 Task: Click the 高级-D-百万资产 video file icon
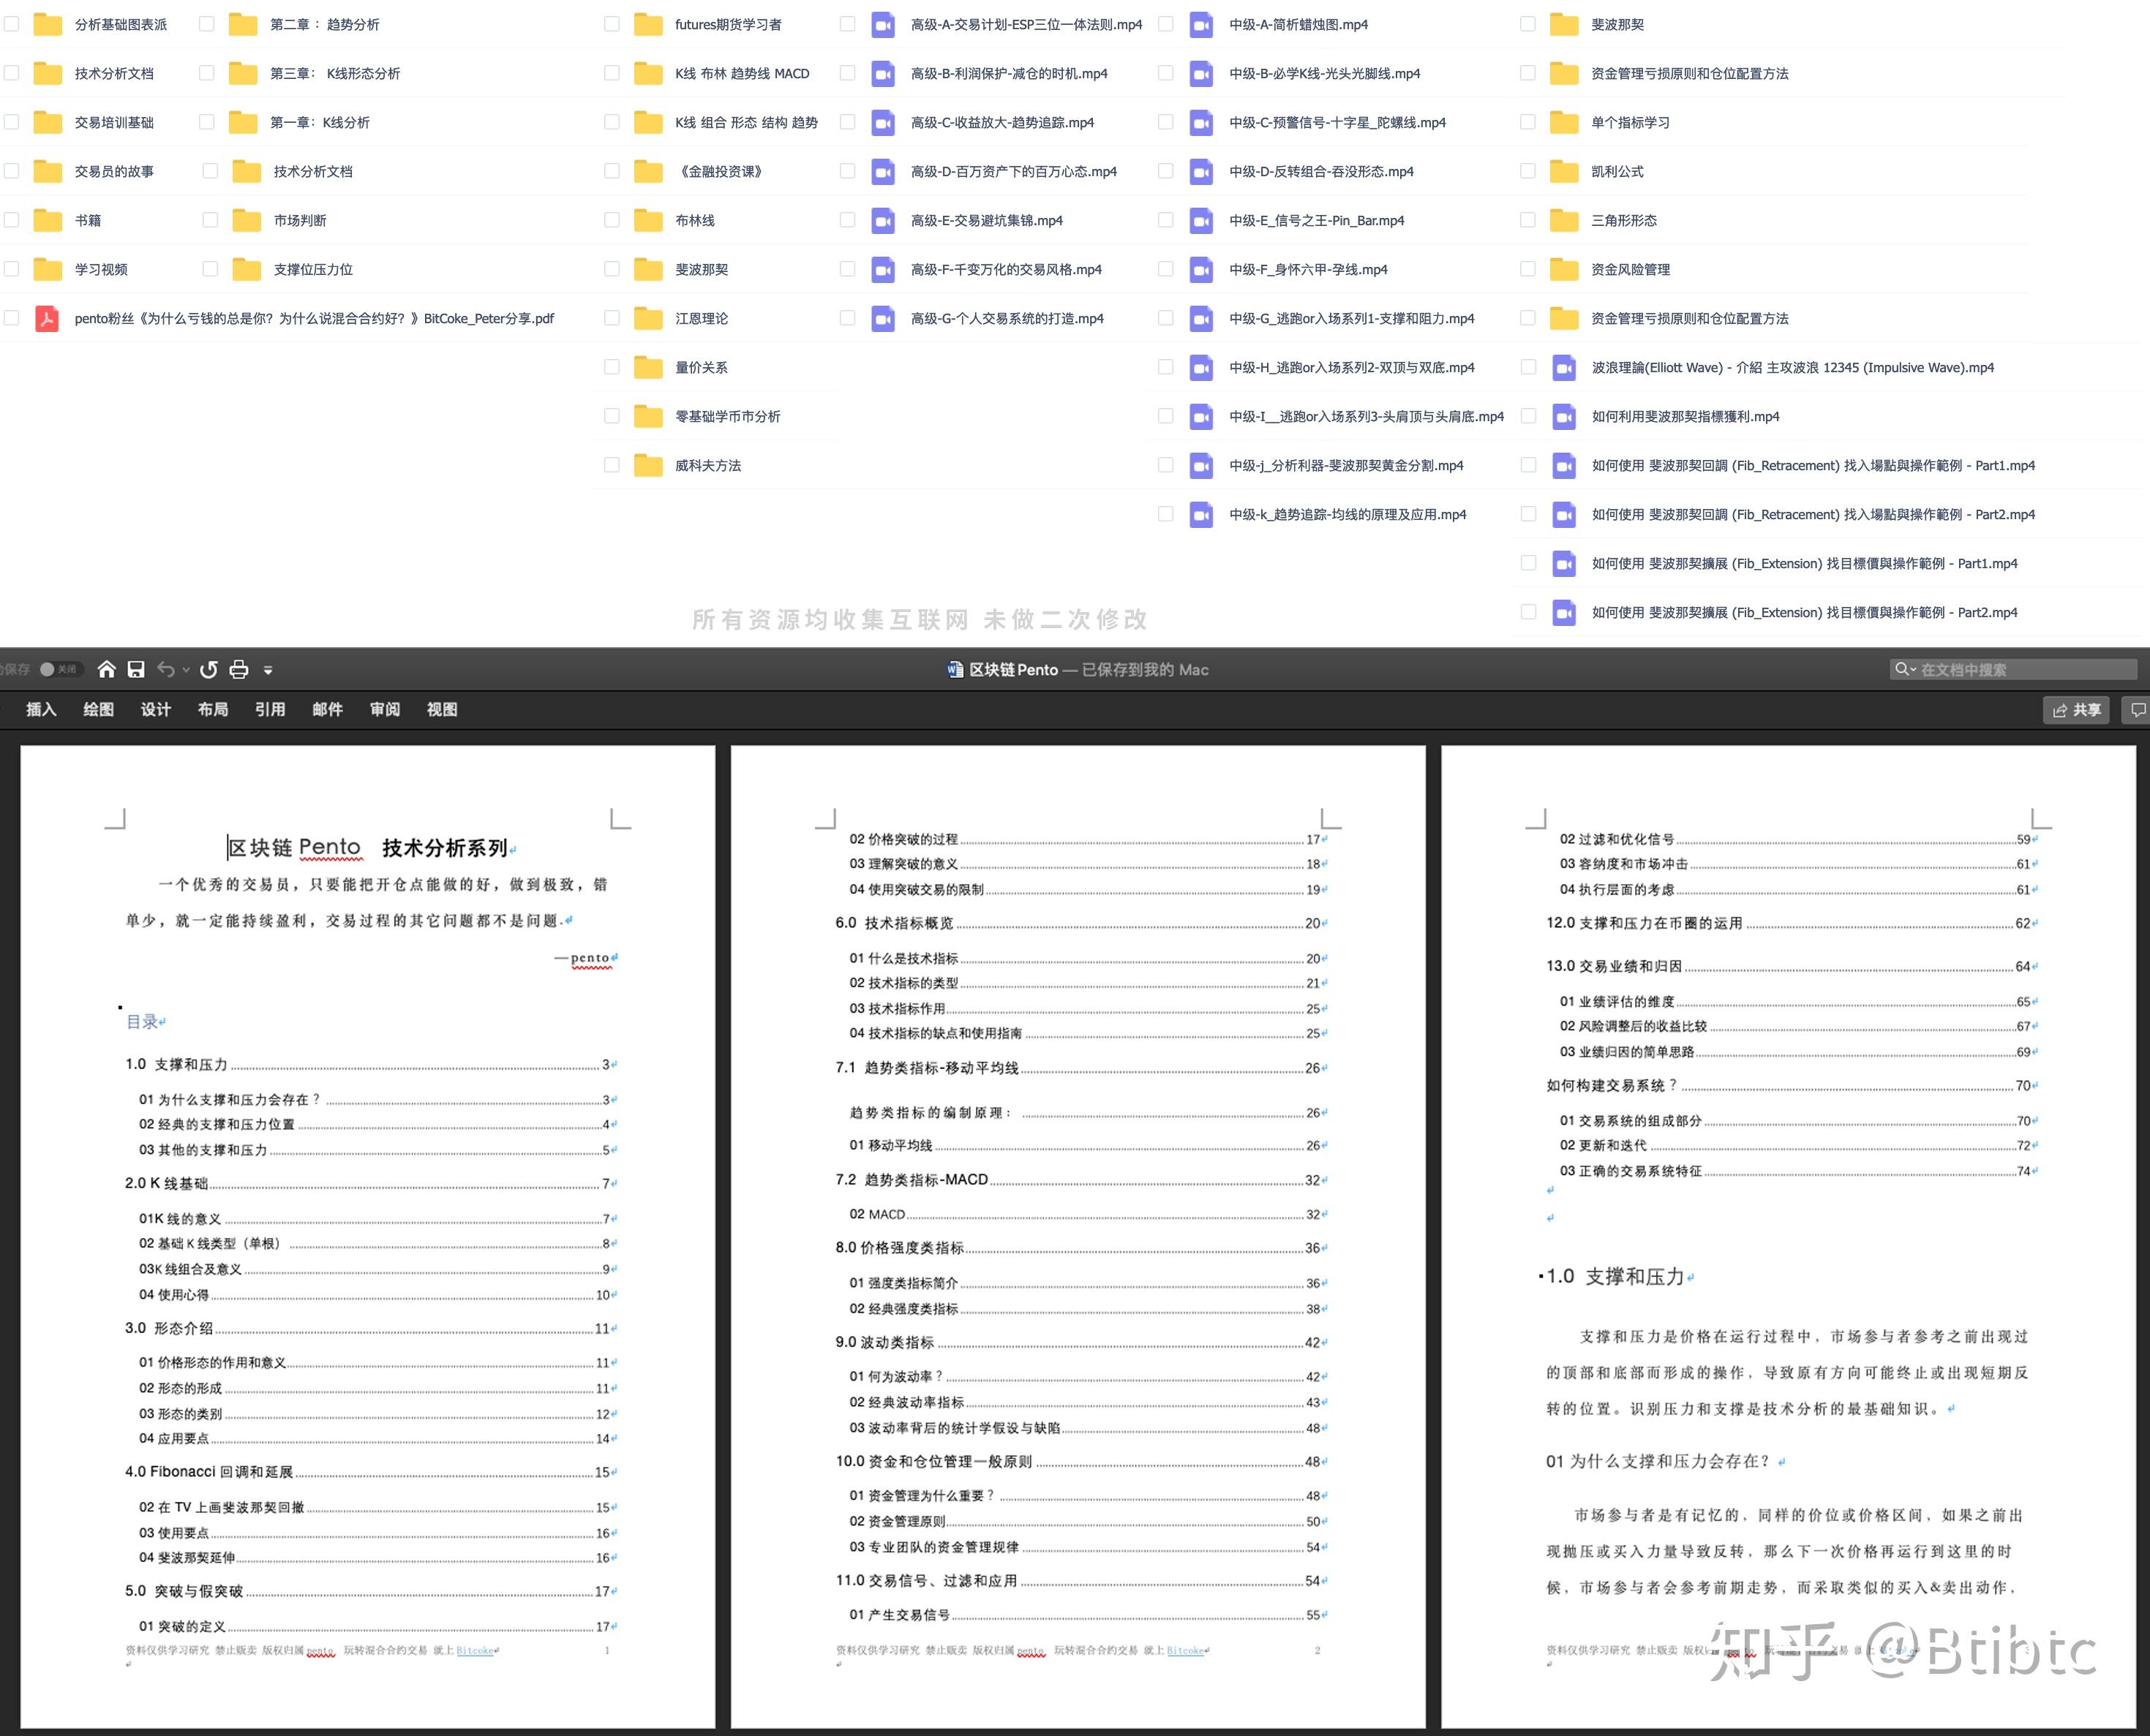[884, 171]
